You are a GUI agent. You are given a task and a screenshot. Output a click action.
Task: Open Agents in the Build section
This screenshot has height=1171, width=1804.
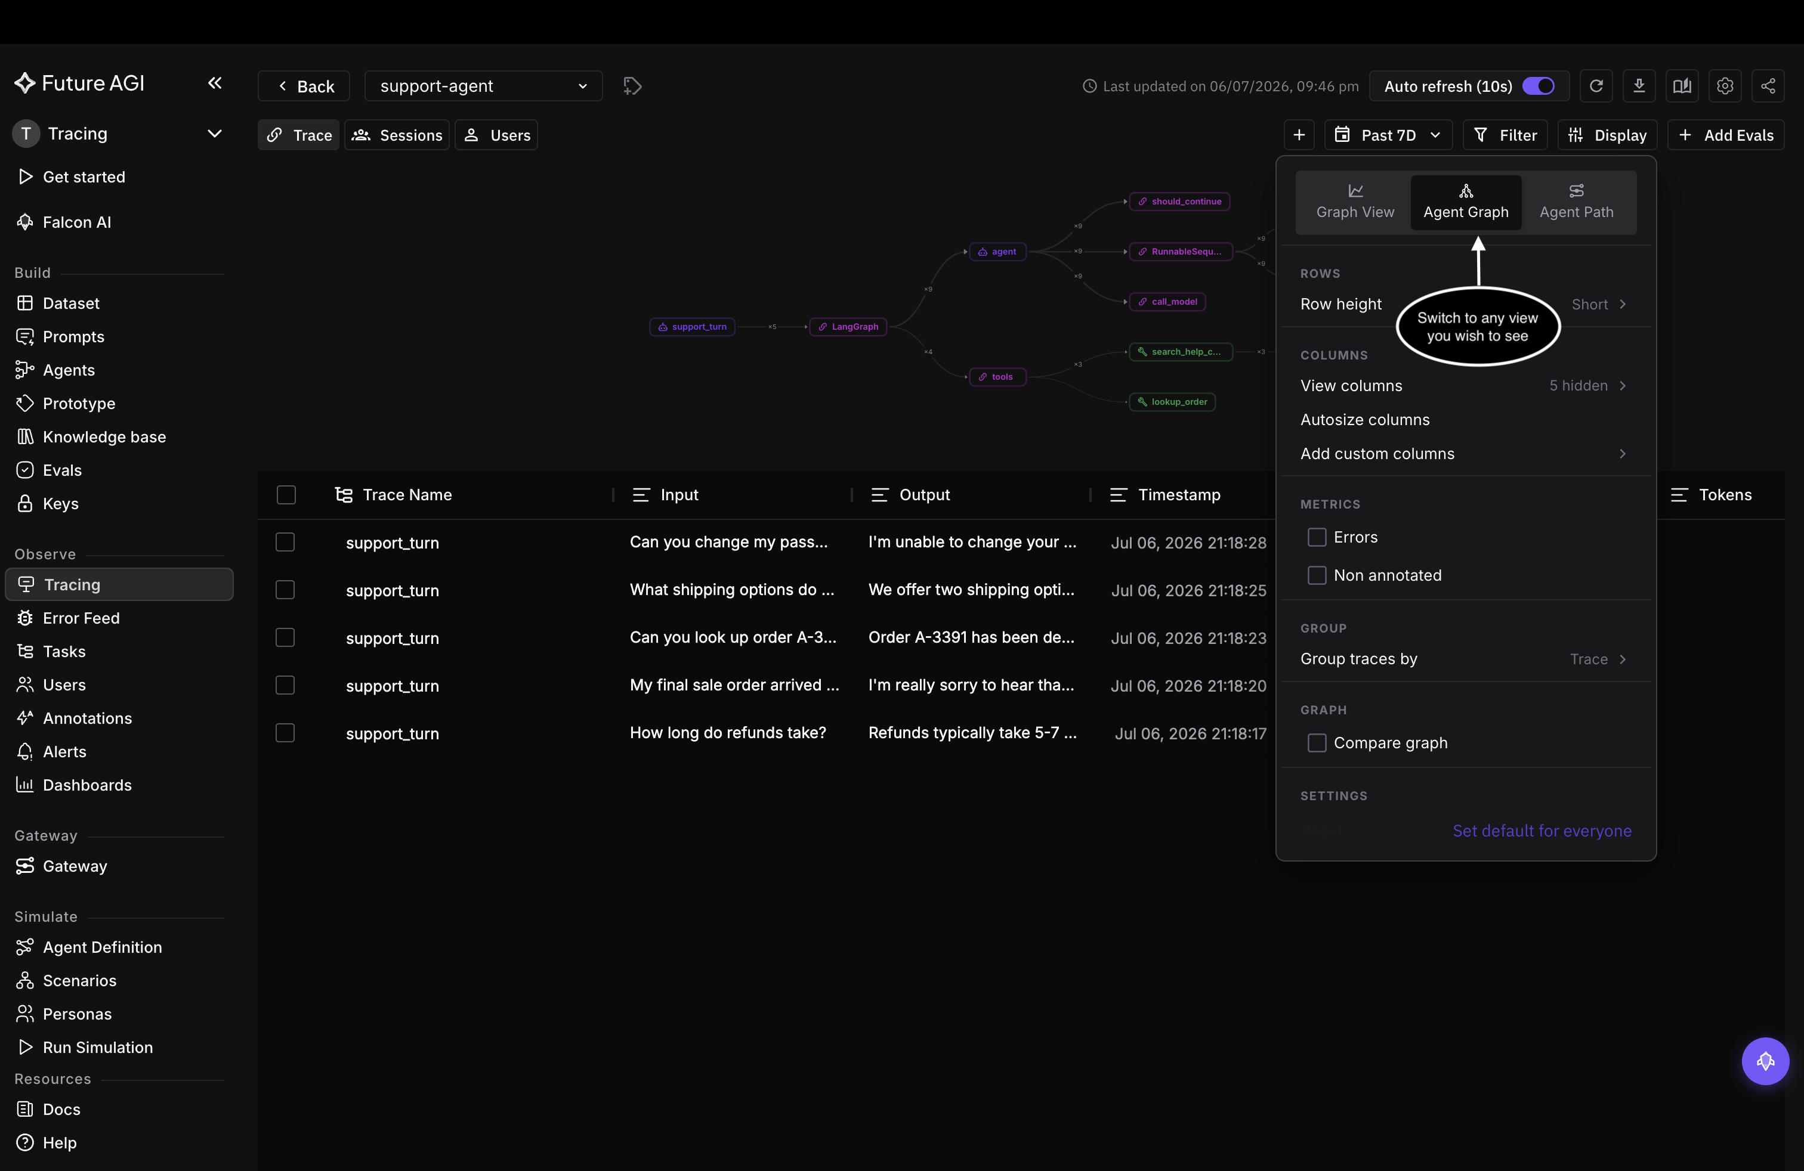tap(68, 370)
